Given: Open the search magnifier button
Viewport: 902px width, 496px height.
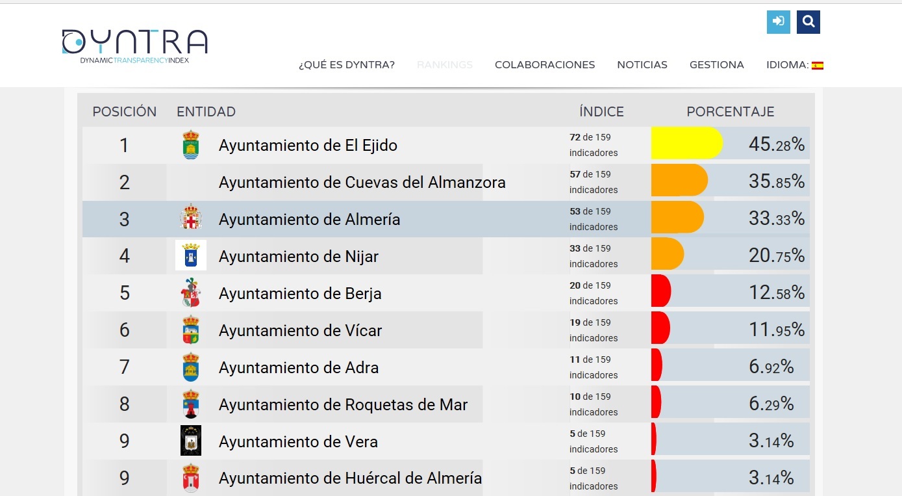Looking at the screenshot, I should click(x=808, y=22).
